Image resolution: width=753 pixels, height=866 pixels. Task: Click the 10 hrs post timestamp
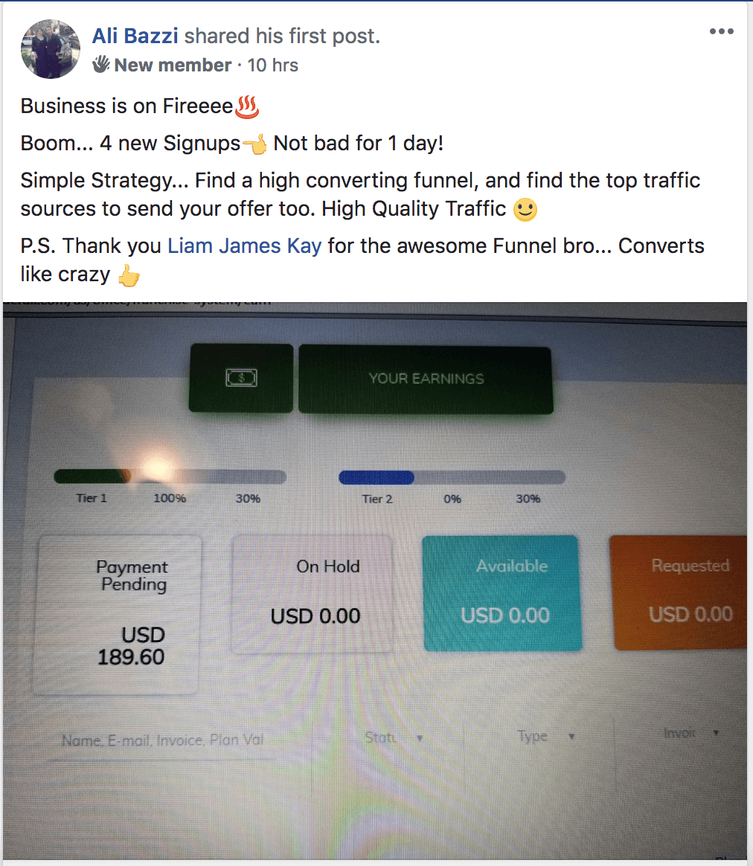click(x=273, y=65)
